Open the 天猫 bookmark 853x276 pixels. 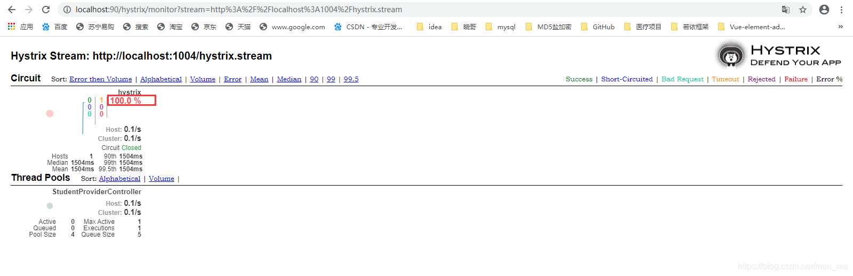(x=238, y=27)
